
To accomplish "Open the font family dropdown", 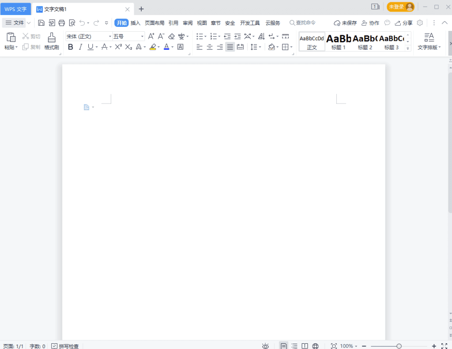I will point(109,36).
